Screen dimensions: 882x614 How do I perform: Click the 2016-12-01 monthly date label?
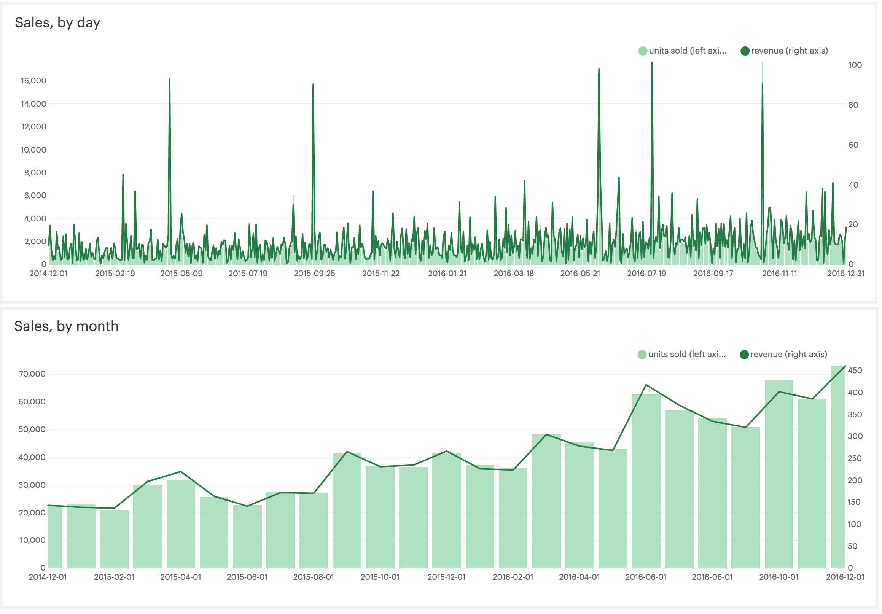click(845, 577)
